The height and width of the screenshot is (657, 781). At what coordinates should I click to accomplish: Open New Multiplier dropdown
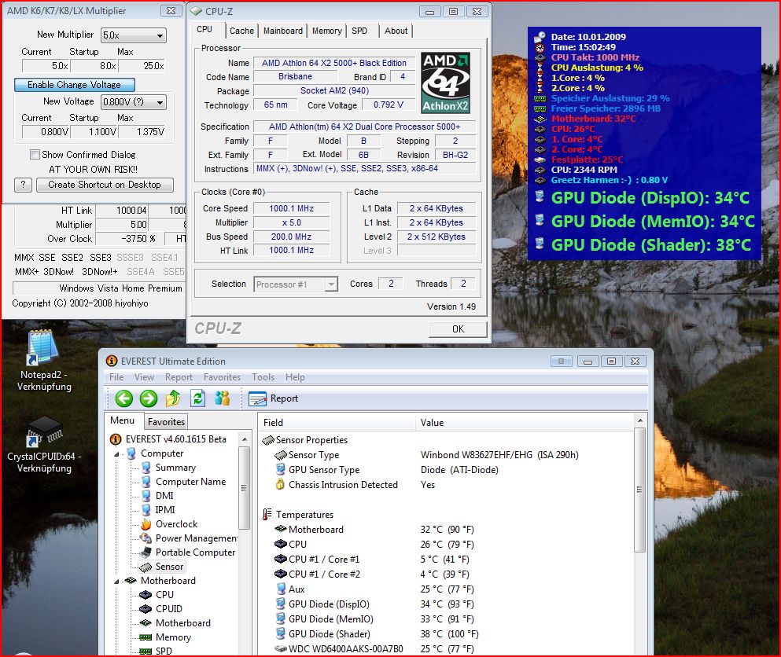click(134, 35)
